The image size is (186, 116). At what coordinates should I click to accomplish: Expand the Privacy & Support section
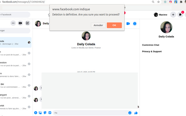[x=152, y=52]
